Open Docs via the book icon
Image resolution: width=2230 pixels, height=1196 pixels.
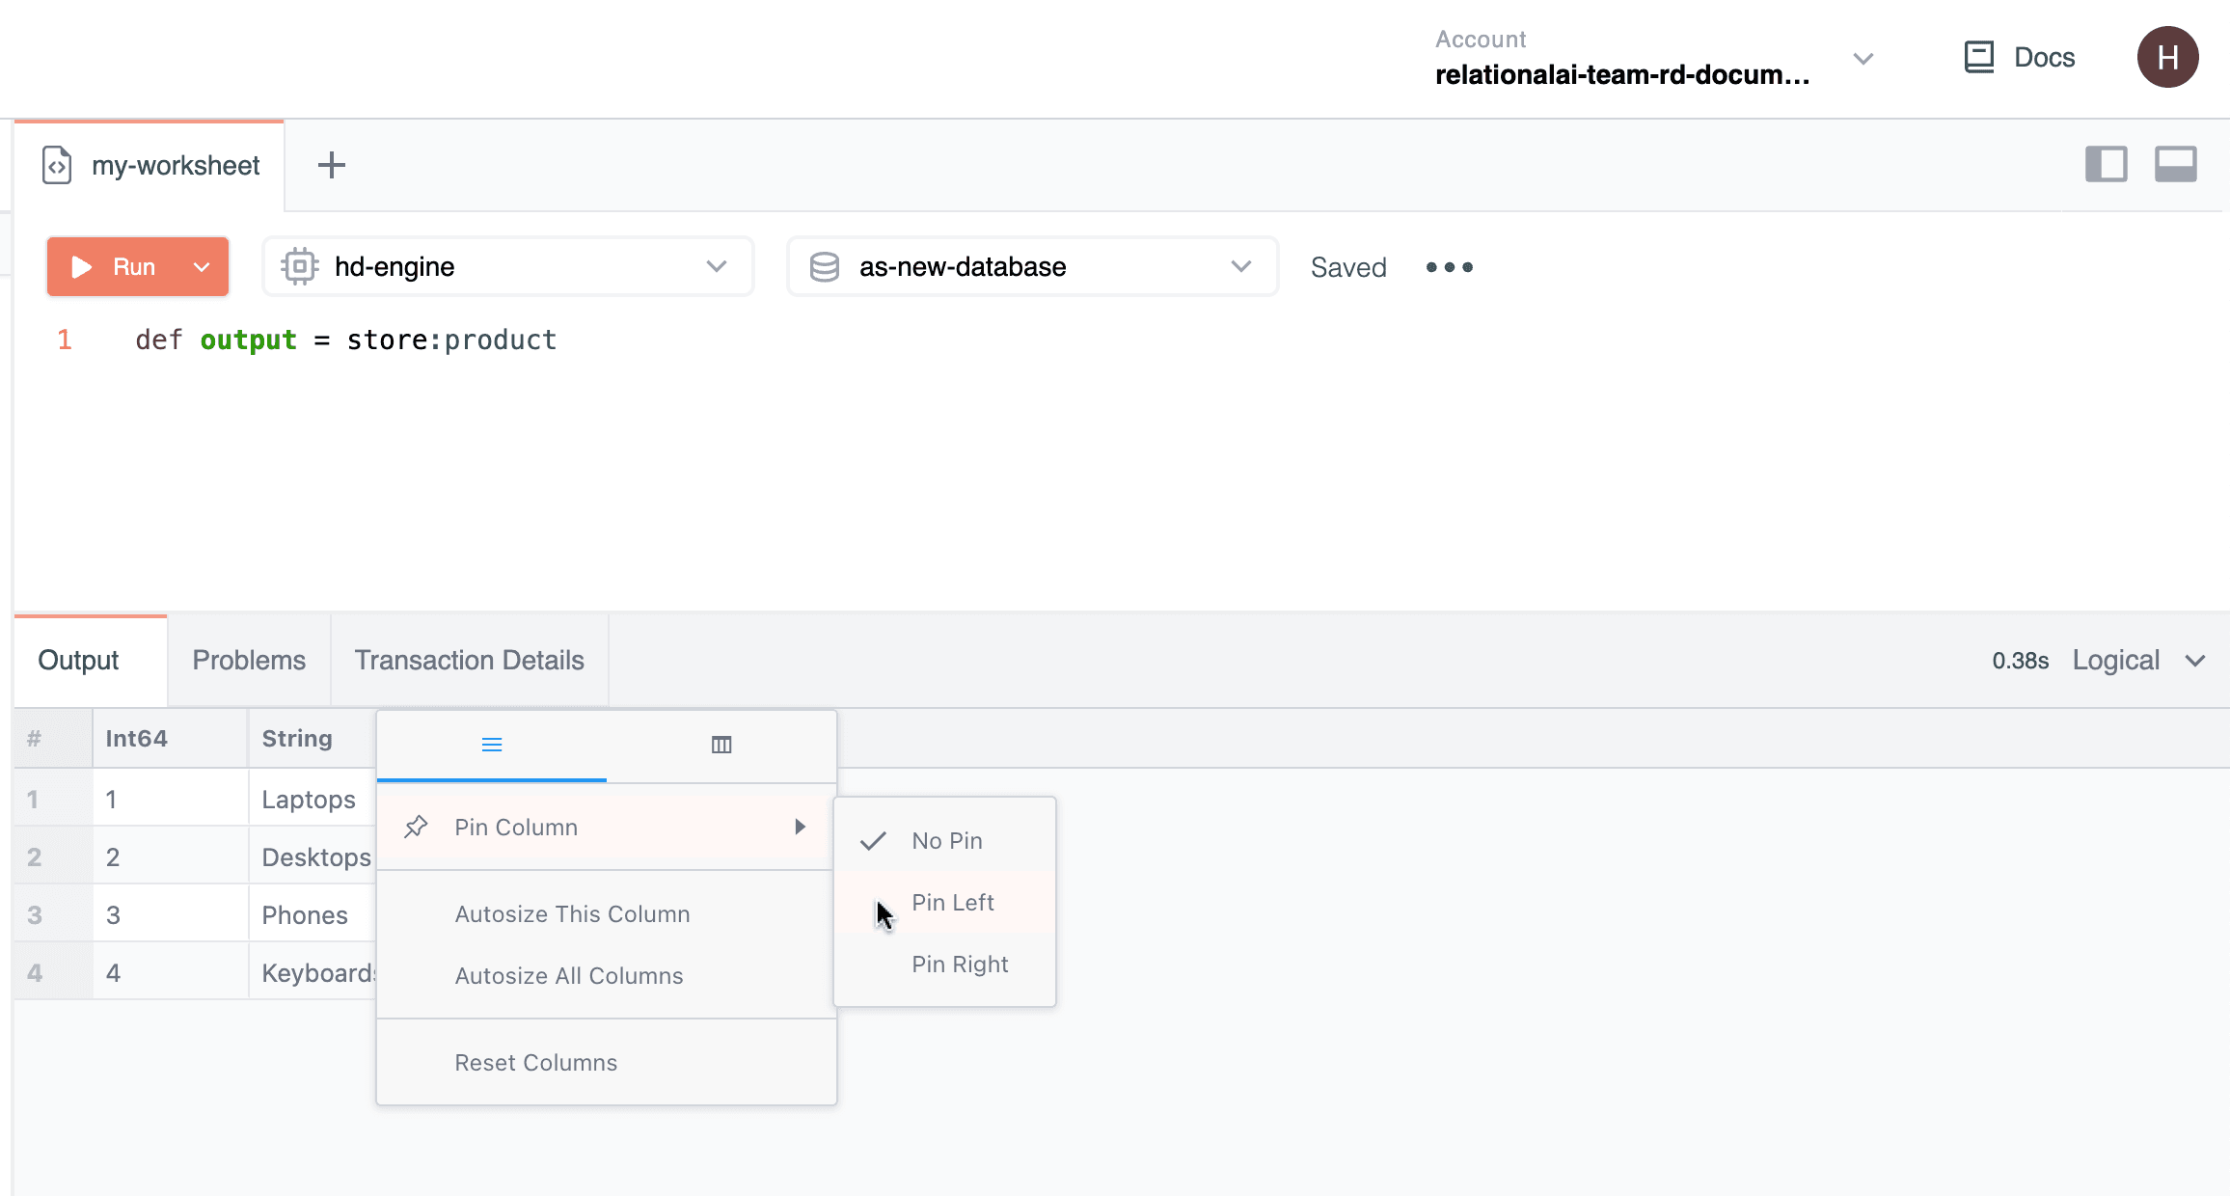click(1979, 57)
